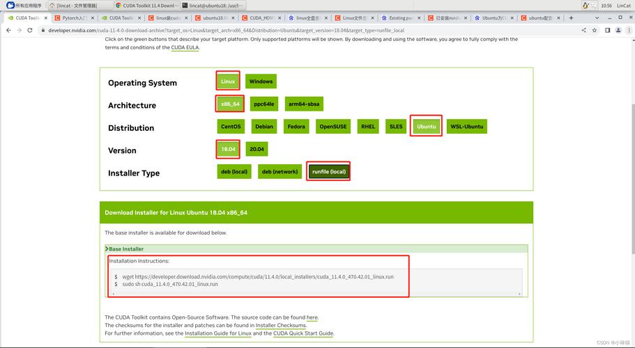This screenshot has width=635, height=348.
Task: Close the Existing pac tab
Action: click(x=419, y=18)
